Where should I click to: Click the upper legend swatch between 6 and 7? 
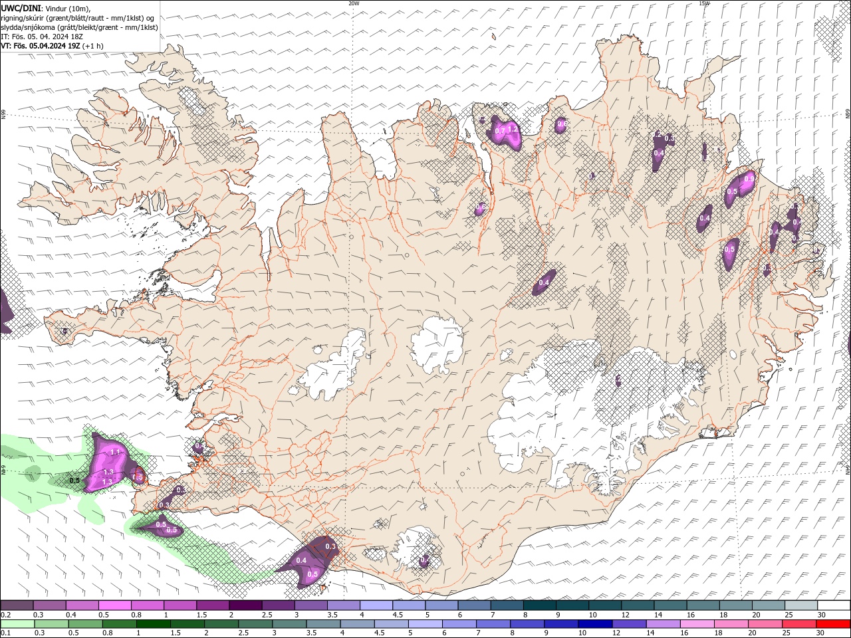pos(474,605)
